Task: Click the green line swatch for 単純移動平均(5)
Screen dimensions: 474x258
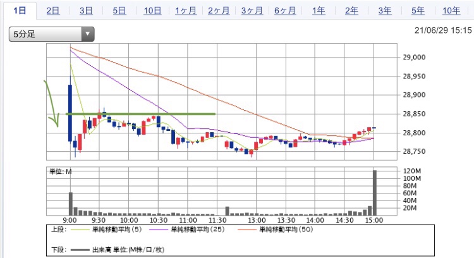Action: click(80, 230)
